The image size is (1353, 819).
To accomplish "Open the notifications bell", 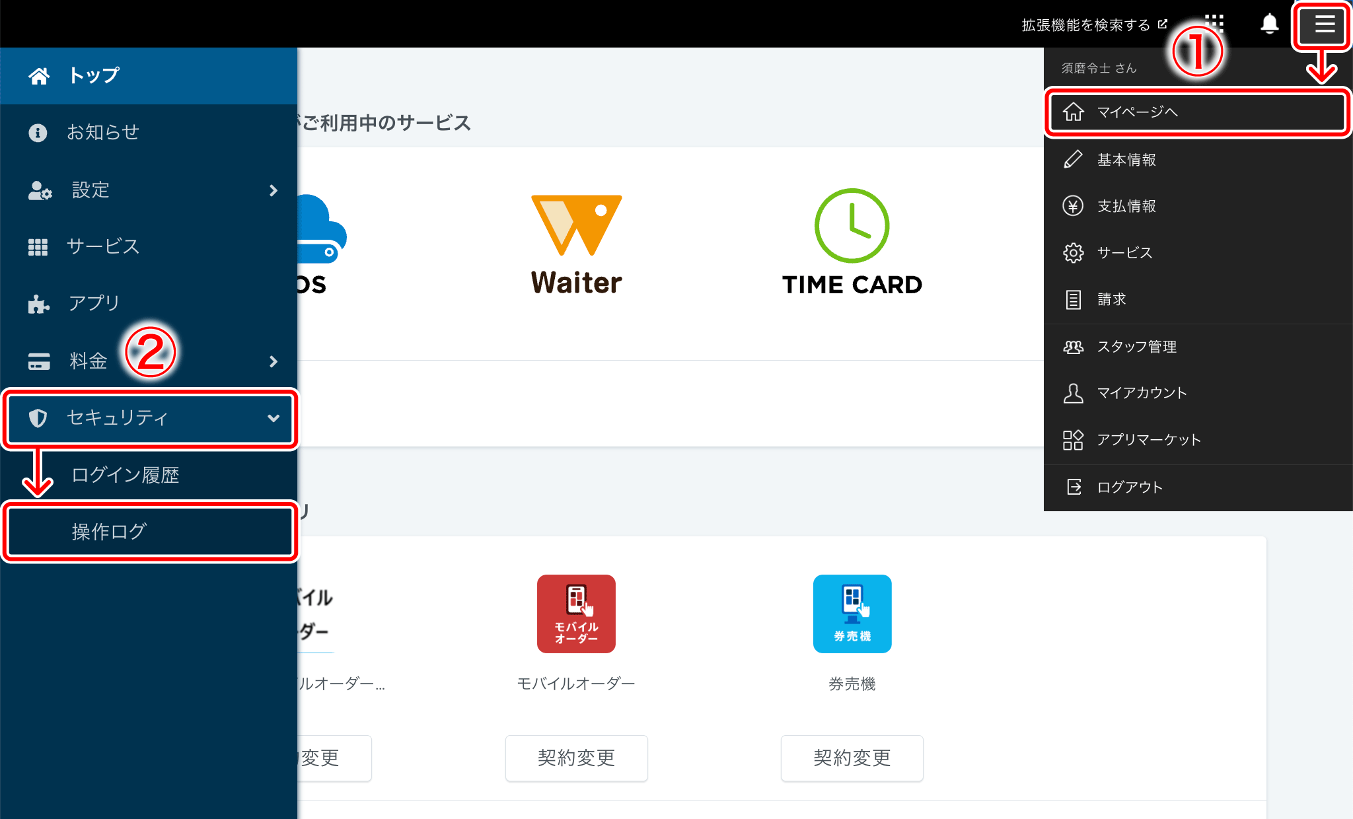I will tap(1269, 24).
